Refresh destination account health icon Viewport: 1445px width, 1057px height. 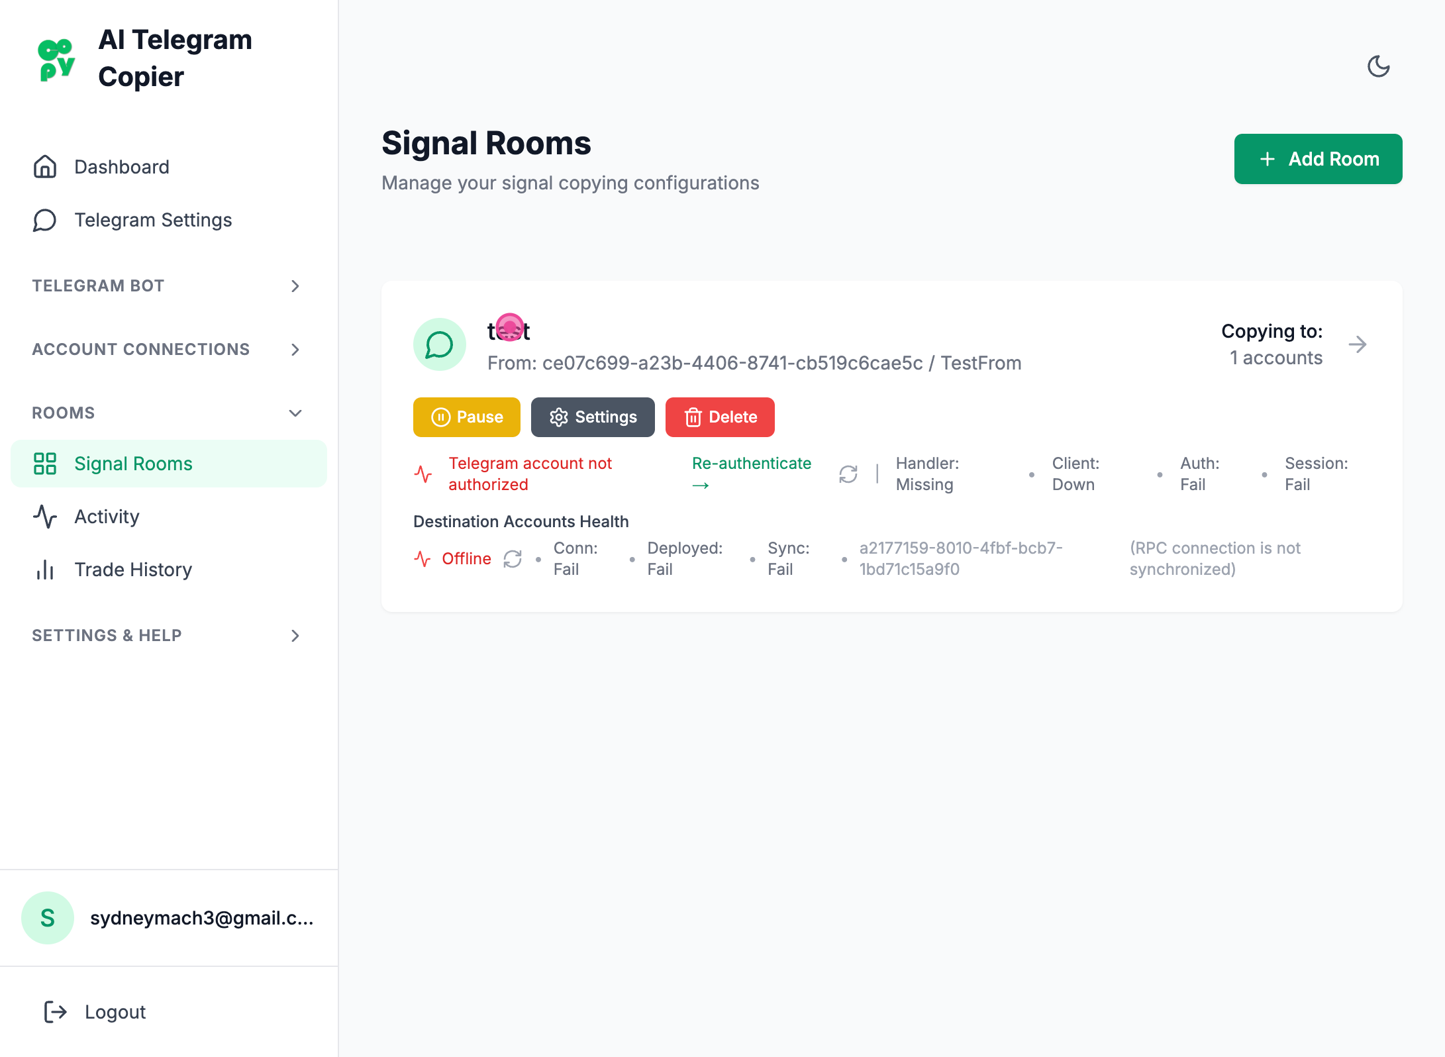[513, 559]
